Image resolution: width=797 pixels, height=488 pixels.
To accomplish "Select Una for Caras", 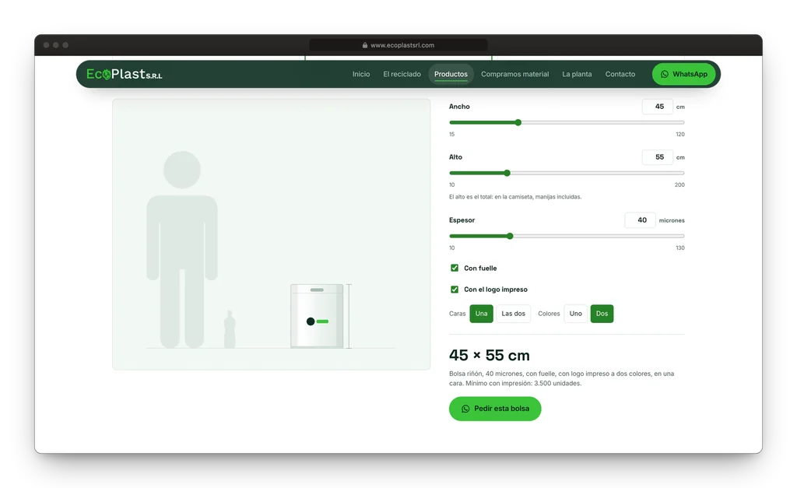I will pos(481,314).
